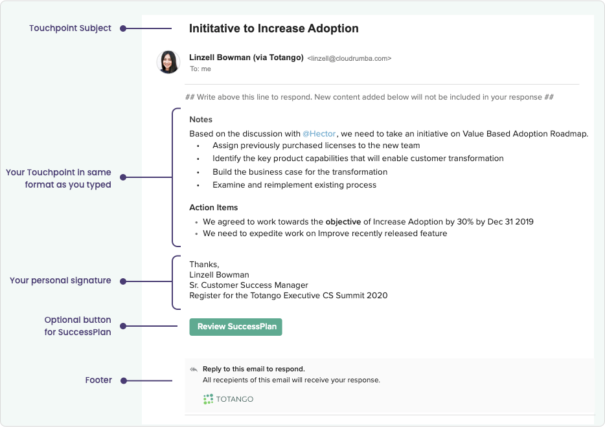Click 'Reply to this email to respond.'
This screenshot has width=605, height=427.
tap(253, 369)
